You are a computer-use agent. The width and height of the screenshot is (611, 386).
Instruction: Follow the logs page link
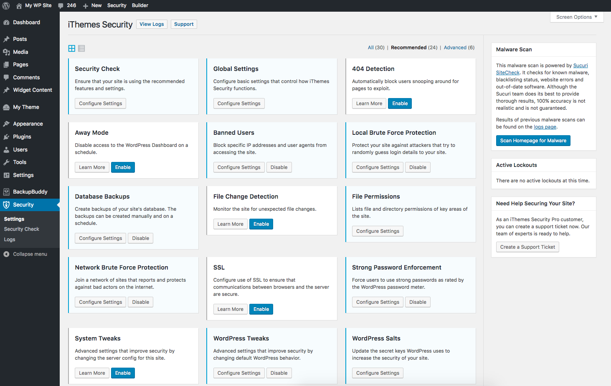click(x=545, y=127)
